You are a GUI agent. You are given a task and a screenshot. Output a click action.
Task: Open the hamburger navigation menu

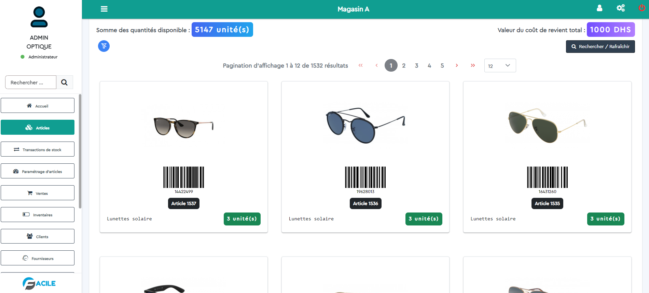click(x=104, y=9)
